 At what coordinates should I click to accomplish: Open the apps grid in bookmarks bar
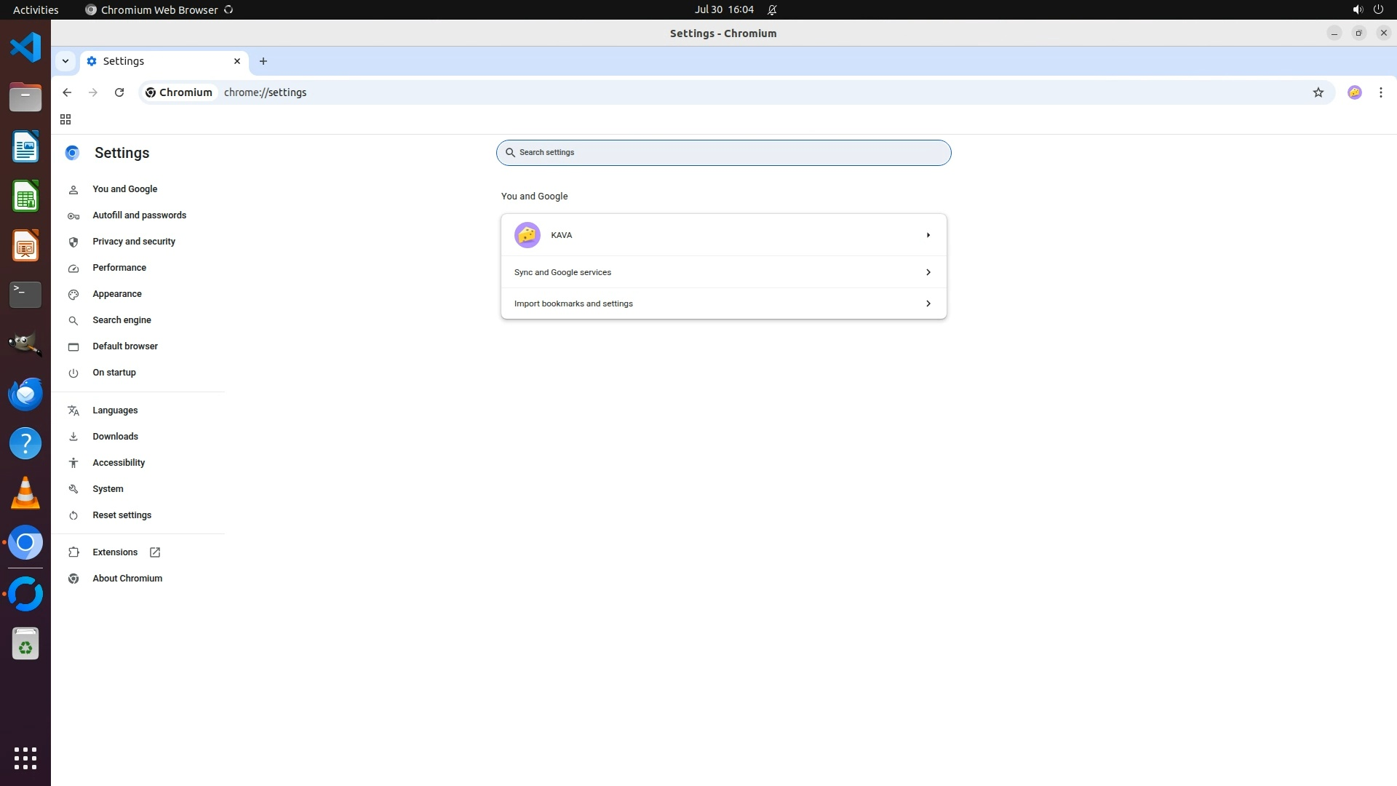pos(65,119)
